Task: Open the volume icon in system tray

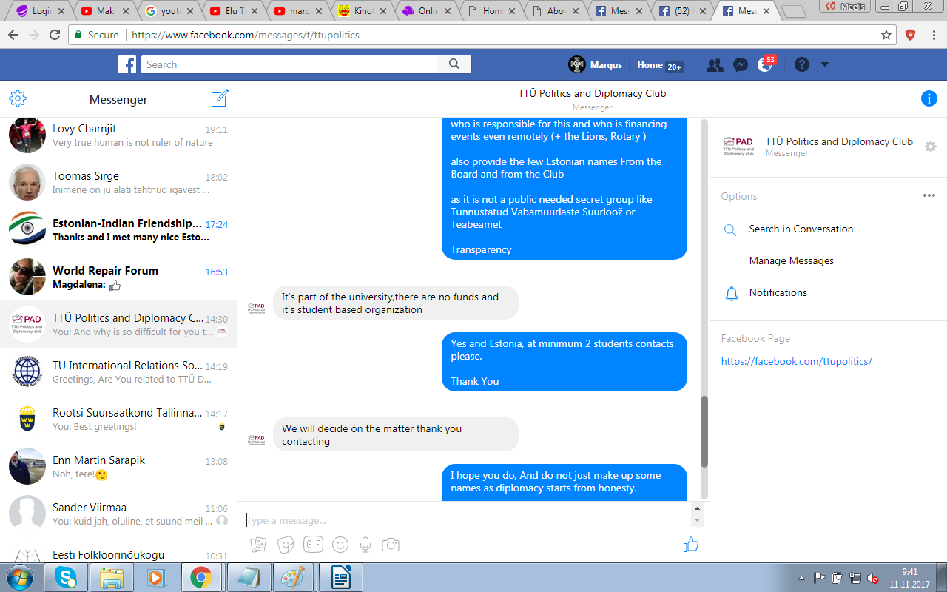Action: [873, 577]
